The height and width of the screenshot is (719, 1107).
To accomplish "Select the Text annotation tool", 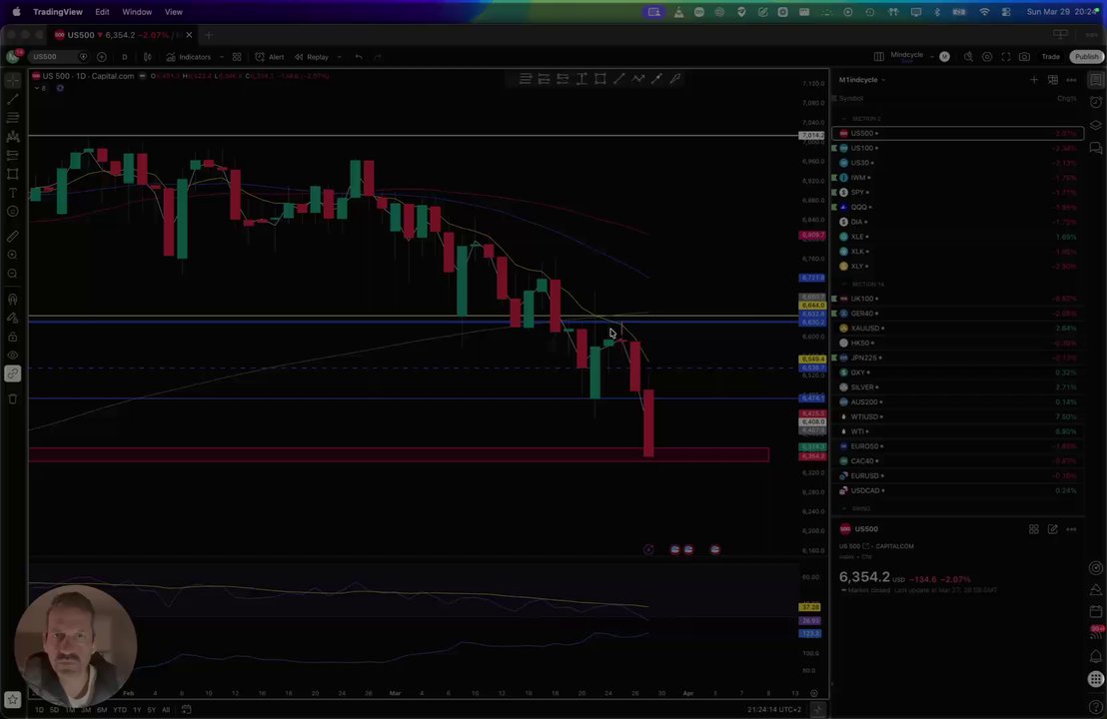I will [x=13, y=192].
